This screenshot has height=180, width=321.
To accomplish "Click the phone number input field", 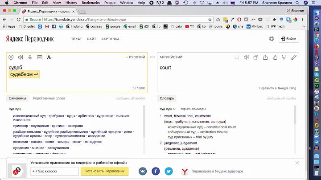I will coord(55,171).
